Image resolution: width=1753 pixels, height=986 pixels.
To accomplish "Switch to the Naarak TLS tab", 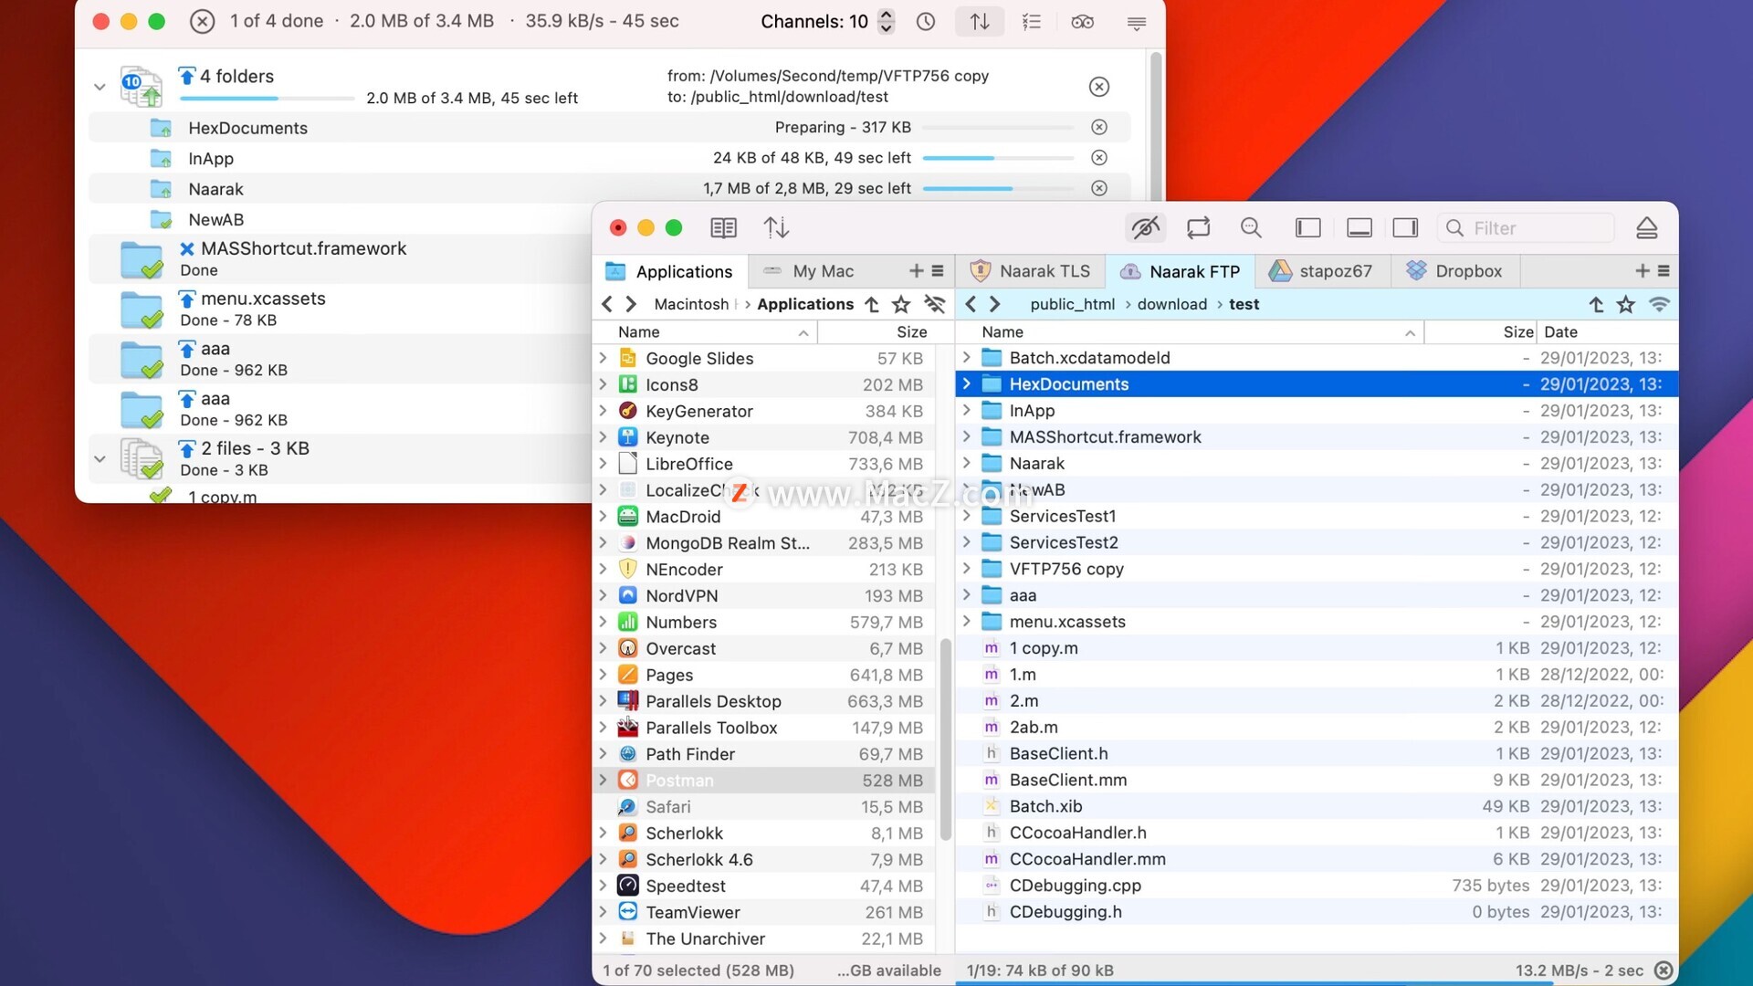I will pos(1030,271).
